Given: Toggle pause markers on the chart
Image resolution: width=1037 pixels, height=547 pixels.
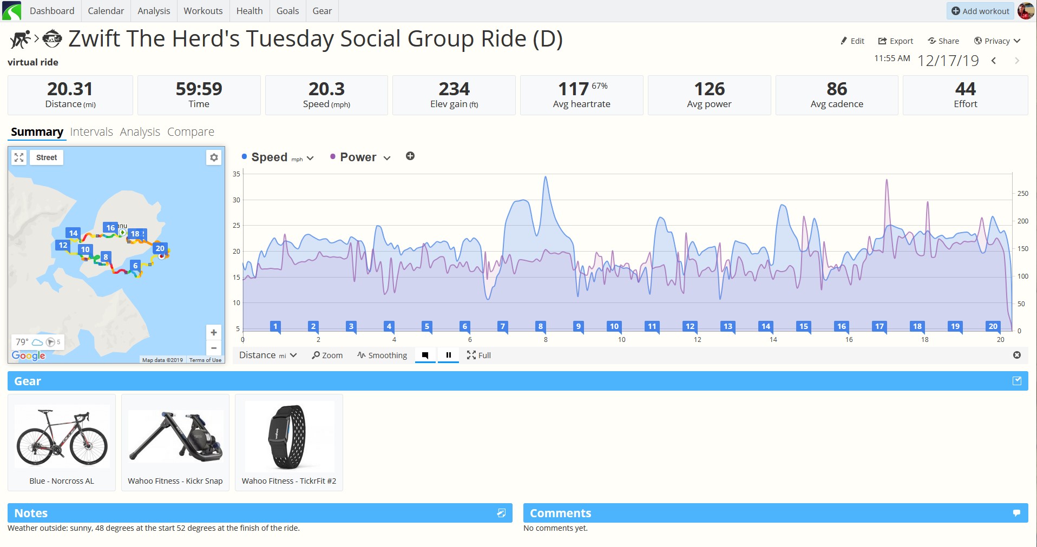Looking at the screenshot, I should pyautogui.click(x=448, y=355).
